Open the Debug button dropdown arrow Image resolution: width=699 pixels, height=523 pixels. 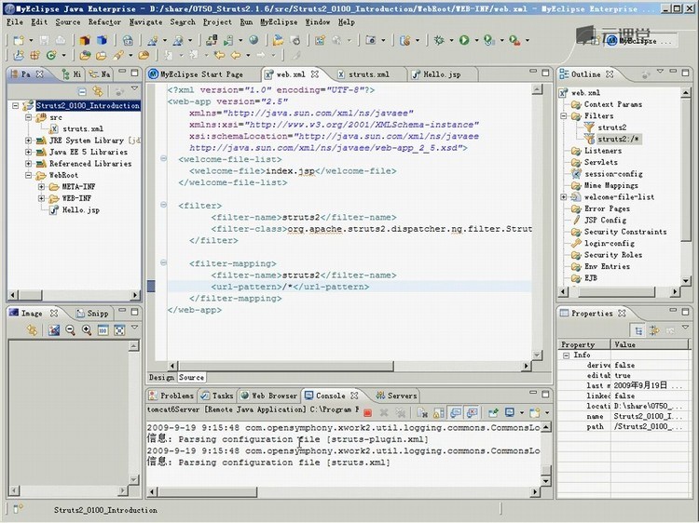click(x=451, y=41)
